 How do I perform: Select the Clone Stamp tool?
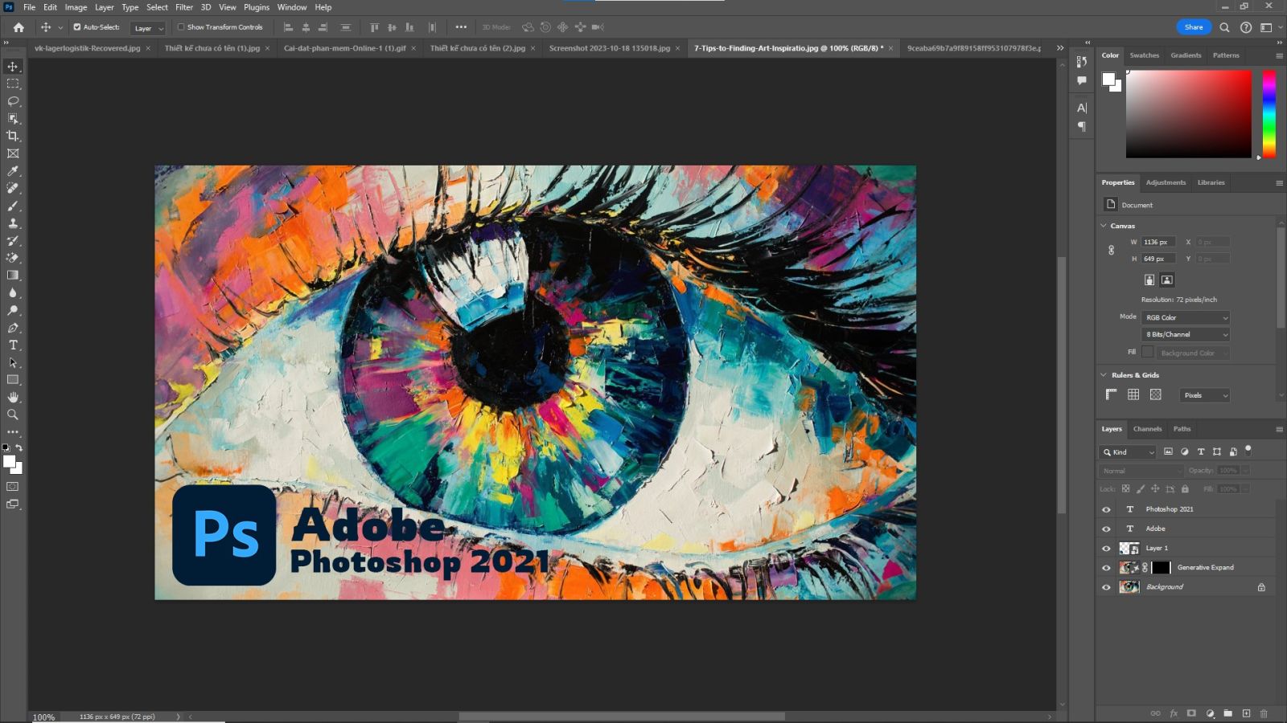pos(12,223)
